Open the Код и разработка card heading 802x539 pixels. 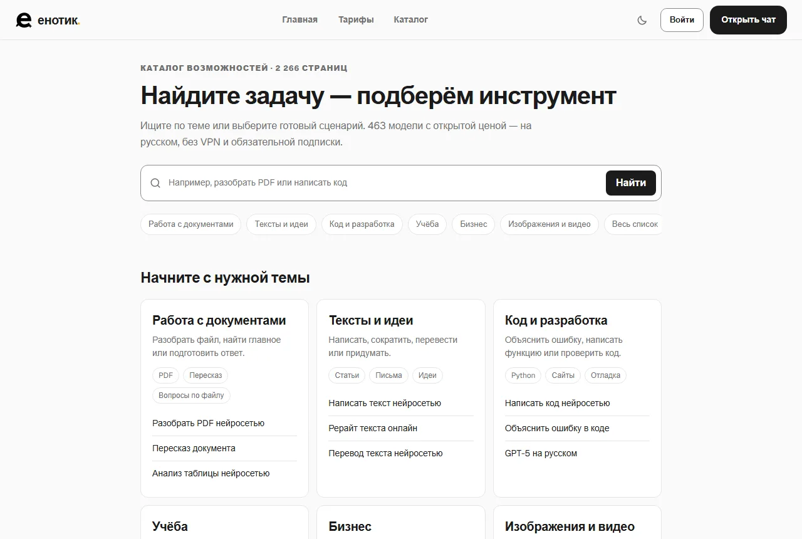coord(556,320)
